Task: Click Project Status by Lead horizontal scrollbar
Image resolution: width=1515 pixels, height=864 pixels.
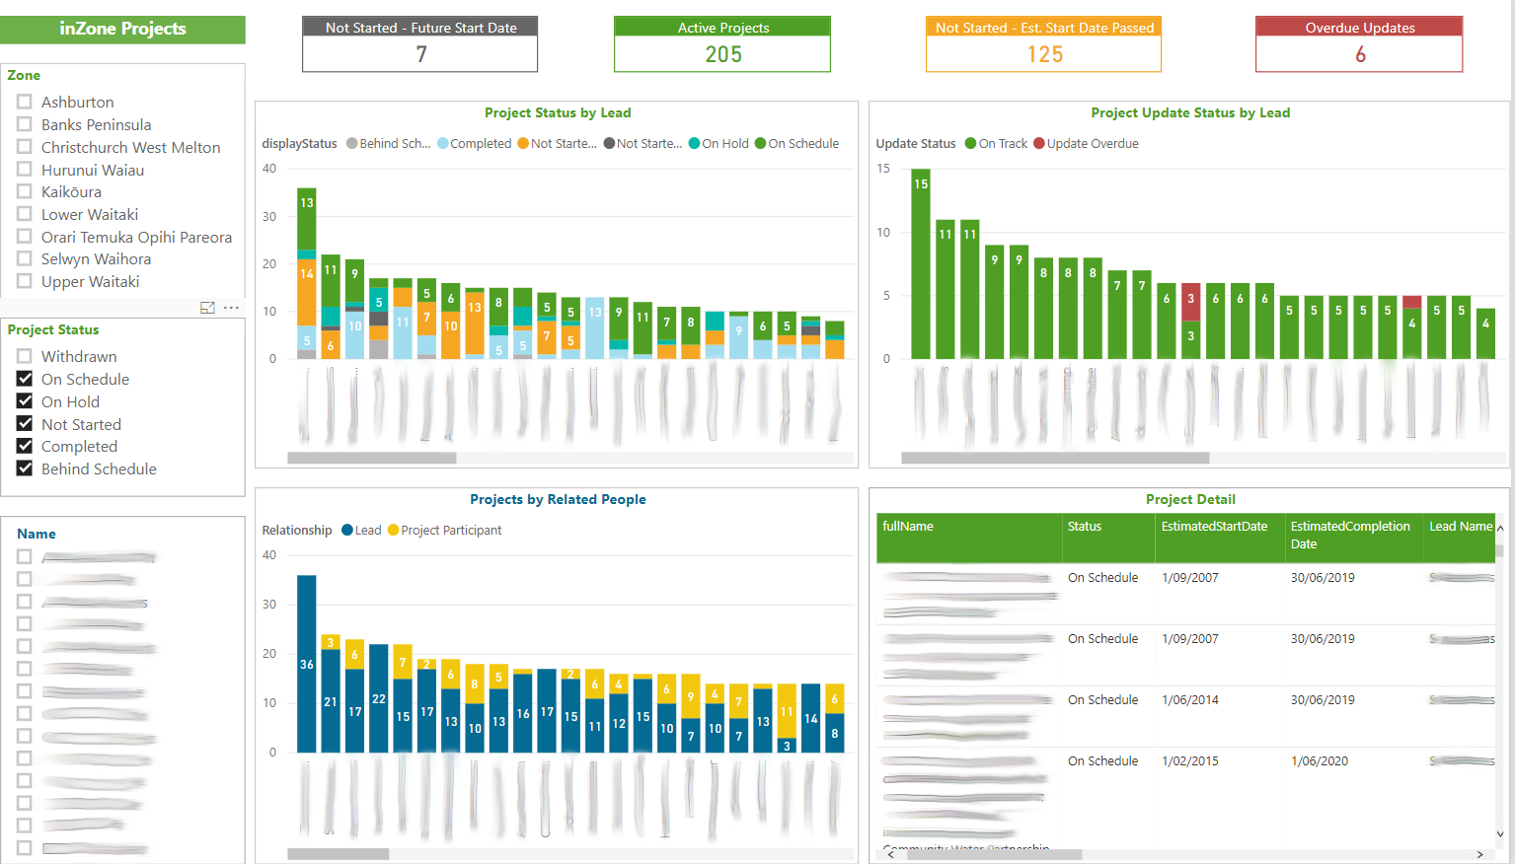Action: click(372, 458)
